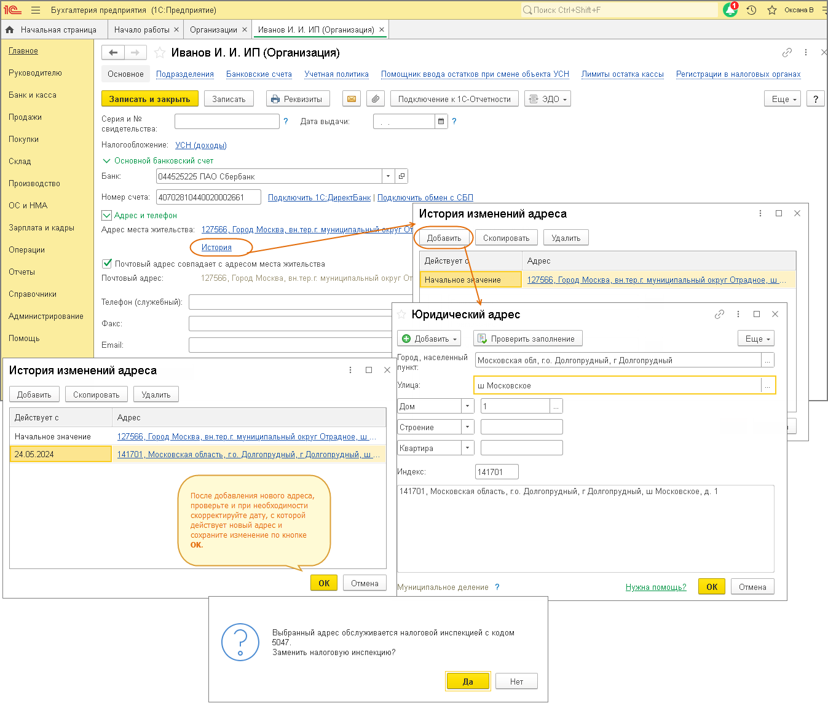
Task: Open Продажи in left sidebar
Action: point(25,117)
